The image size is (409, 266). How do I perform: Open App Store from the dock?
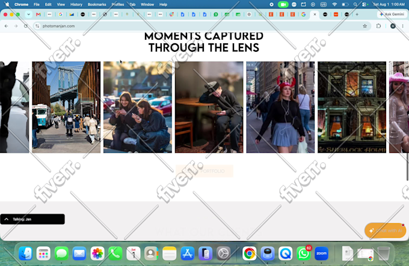[x=187, y=253]
